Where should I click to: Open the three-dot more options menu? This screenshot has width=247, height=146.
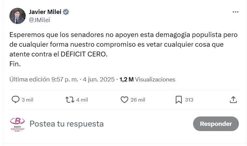pos(235,12)
